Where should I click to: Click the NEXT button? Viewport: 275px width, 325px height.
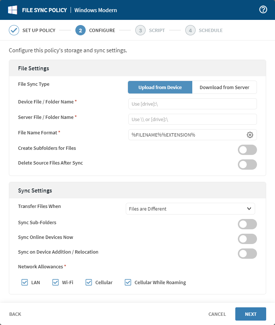pyautogui.click(x=251, y=314)
